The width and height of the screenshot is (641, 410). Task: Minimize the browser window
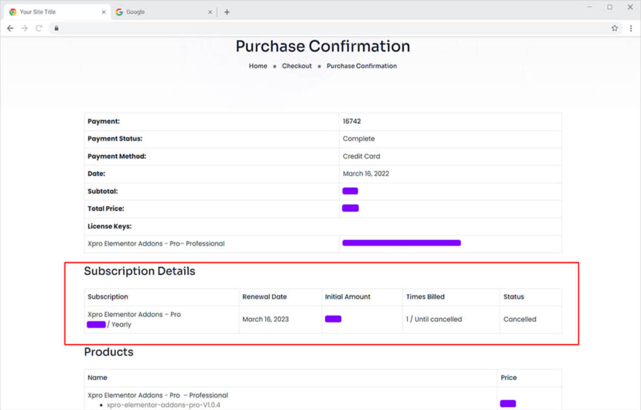tap(589, 7)
